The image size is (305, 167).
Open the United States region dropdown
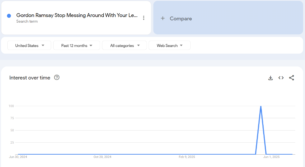tap(29, 45)
